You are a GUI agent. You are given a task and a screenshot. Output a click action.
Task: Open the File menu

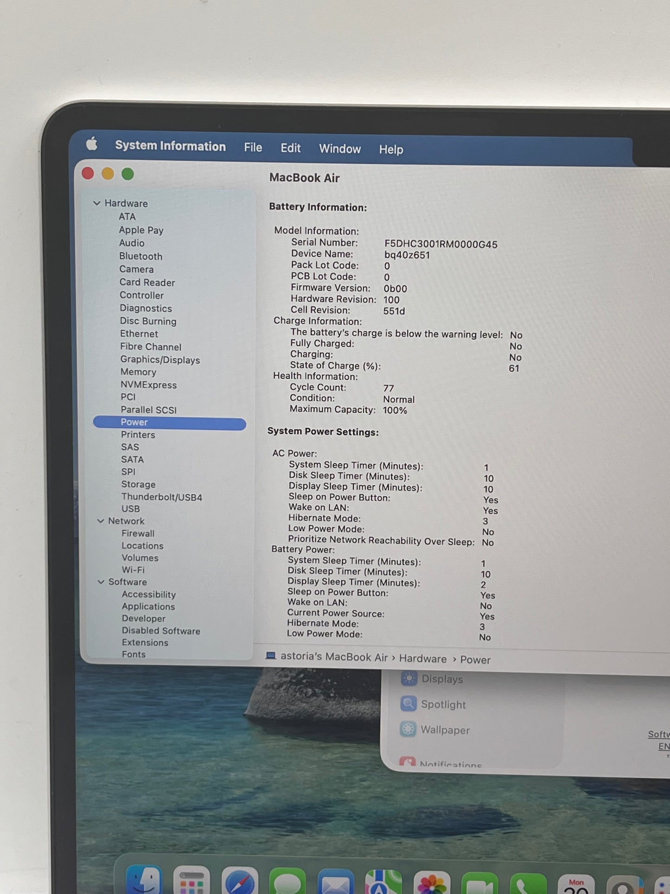pyautogui.click(x=253, y=147)
